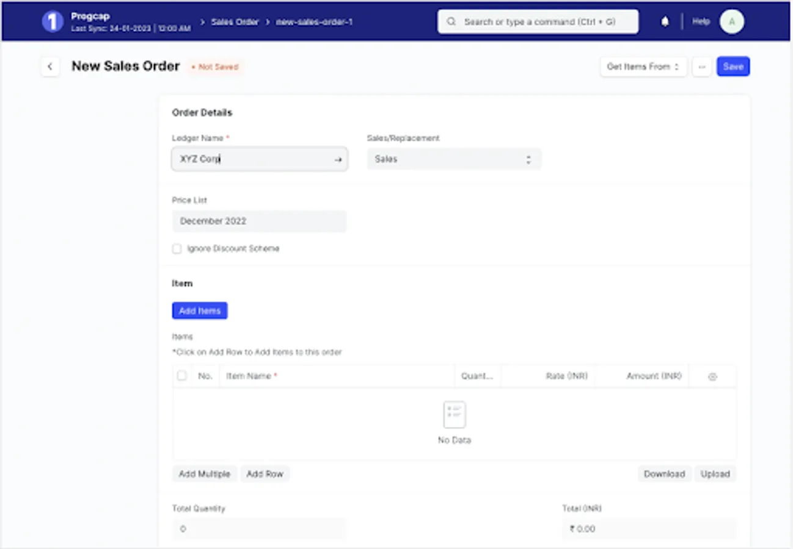Click the Item section heading
This screenshot has height=549, width=793.
click(182, 284)
